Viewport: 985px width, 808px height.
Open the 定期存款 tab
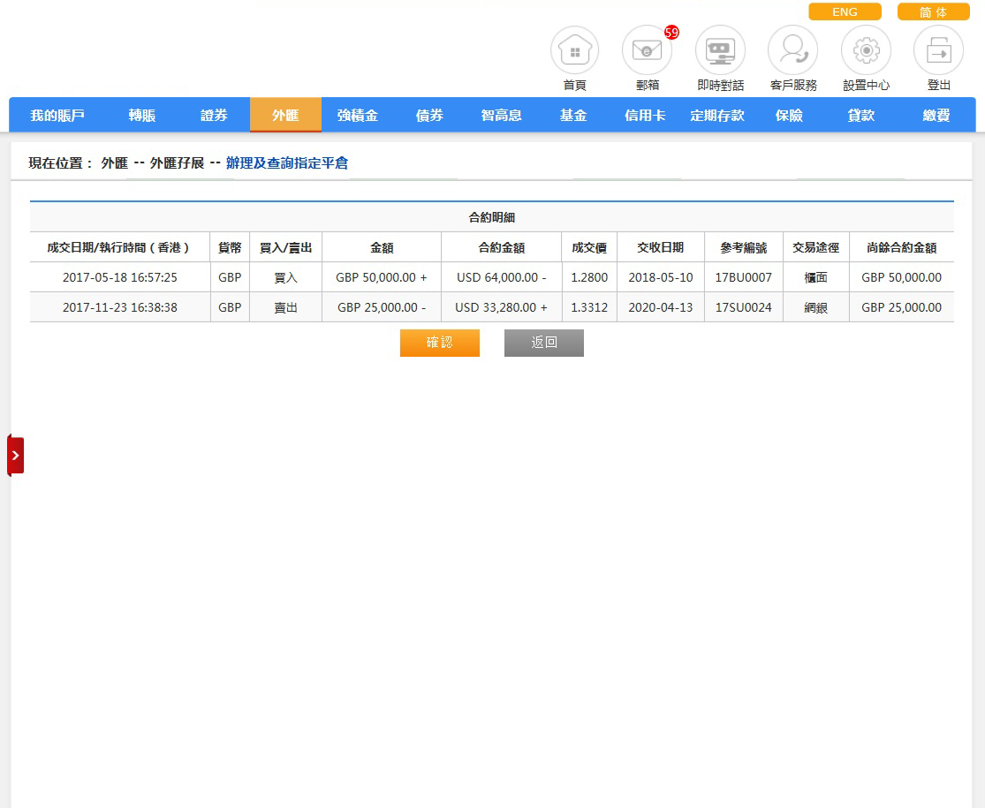point(716,116)
